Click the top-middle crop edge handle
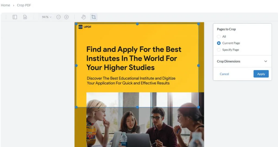278x147 pixels. point(137,24)
